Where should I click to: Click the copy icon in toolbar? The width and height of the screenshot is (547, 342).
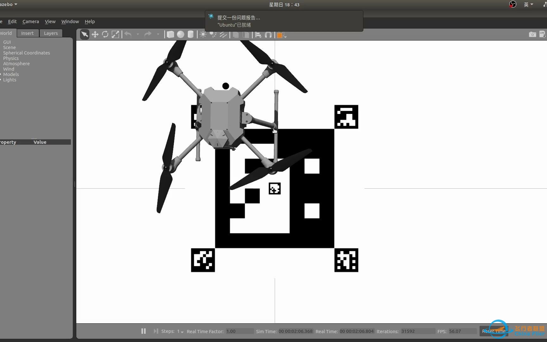(x=236, y=35)
